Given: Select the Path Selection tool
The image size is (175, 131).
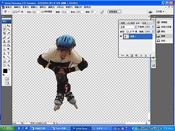Looking at the screenshot, I should tap(4, 57).
